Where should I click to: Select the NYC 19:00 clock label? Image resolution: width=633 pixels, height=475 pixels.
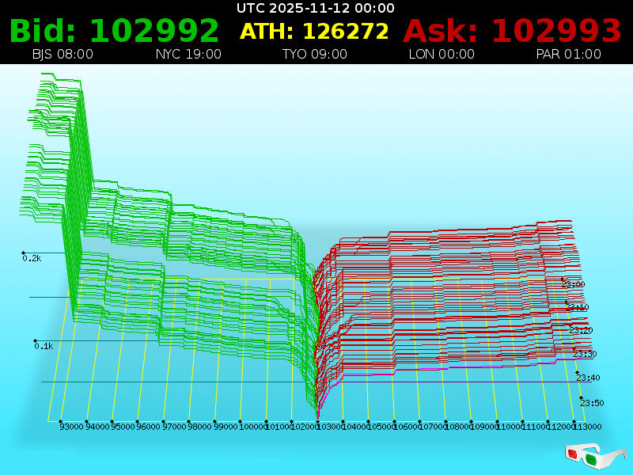[x=188, y=55]
